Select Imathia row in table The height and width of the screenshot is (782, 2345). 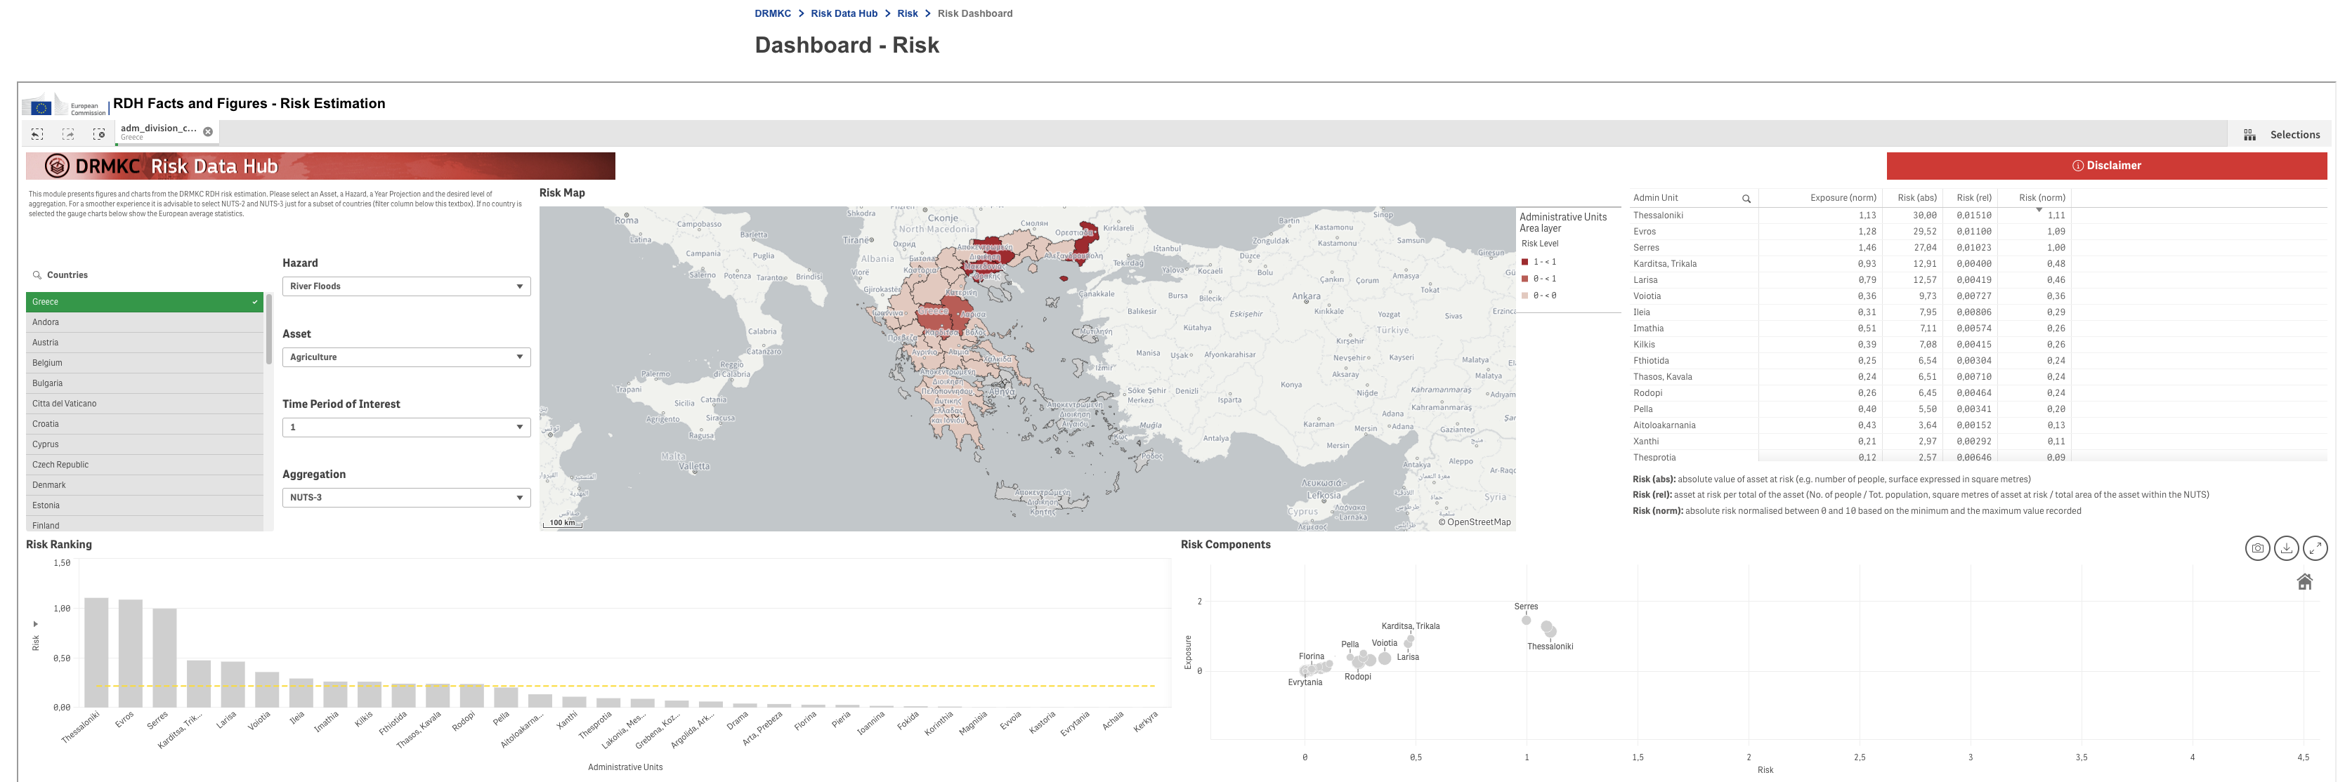click(1977, 329)
